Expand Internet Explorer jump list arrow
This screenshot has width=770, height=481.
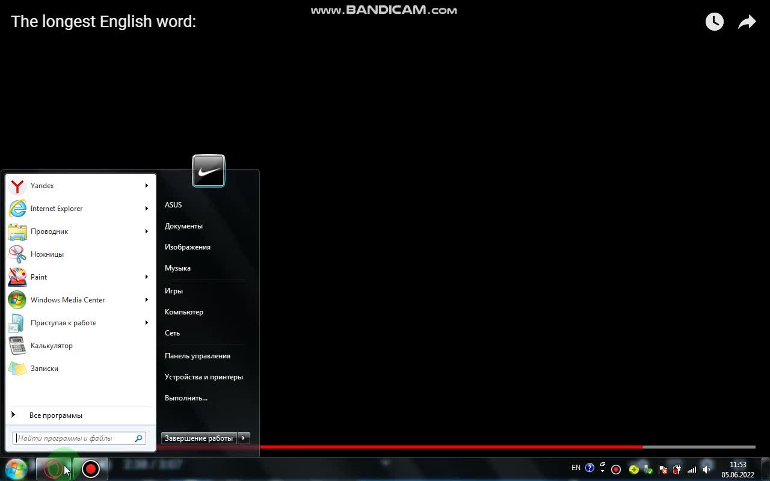(146, 209)
